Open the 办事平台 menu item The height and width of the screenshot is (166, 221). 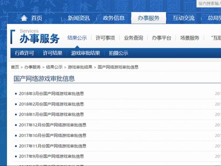coord(161,38)
